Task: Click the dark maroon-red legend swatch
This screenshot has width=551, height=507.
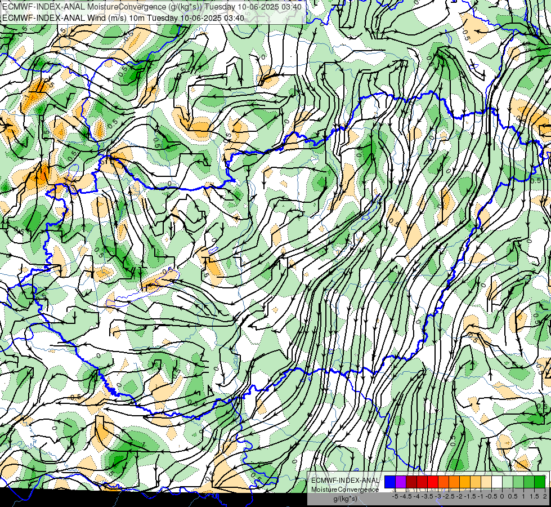Action: (411, 482)
